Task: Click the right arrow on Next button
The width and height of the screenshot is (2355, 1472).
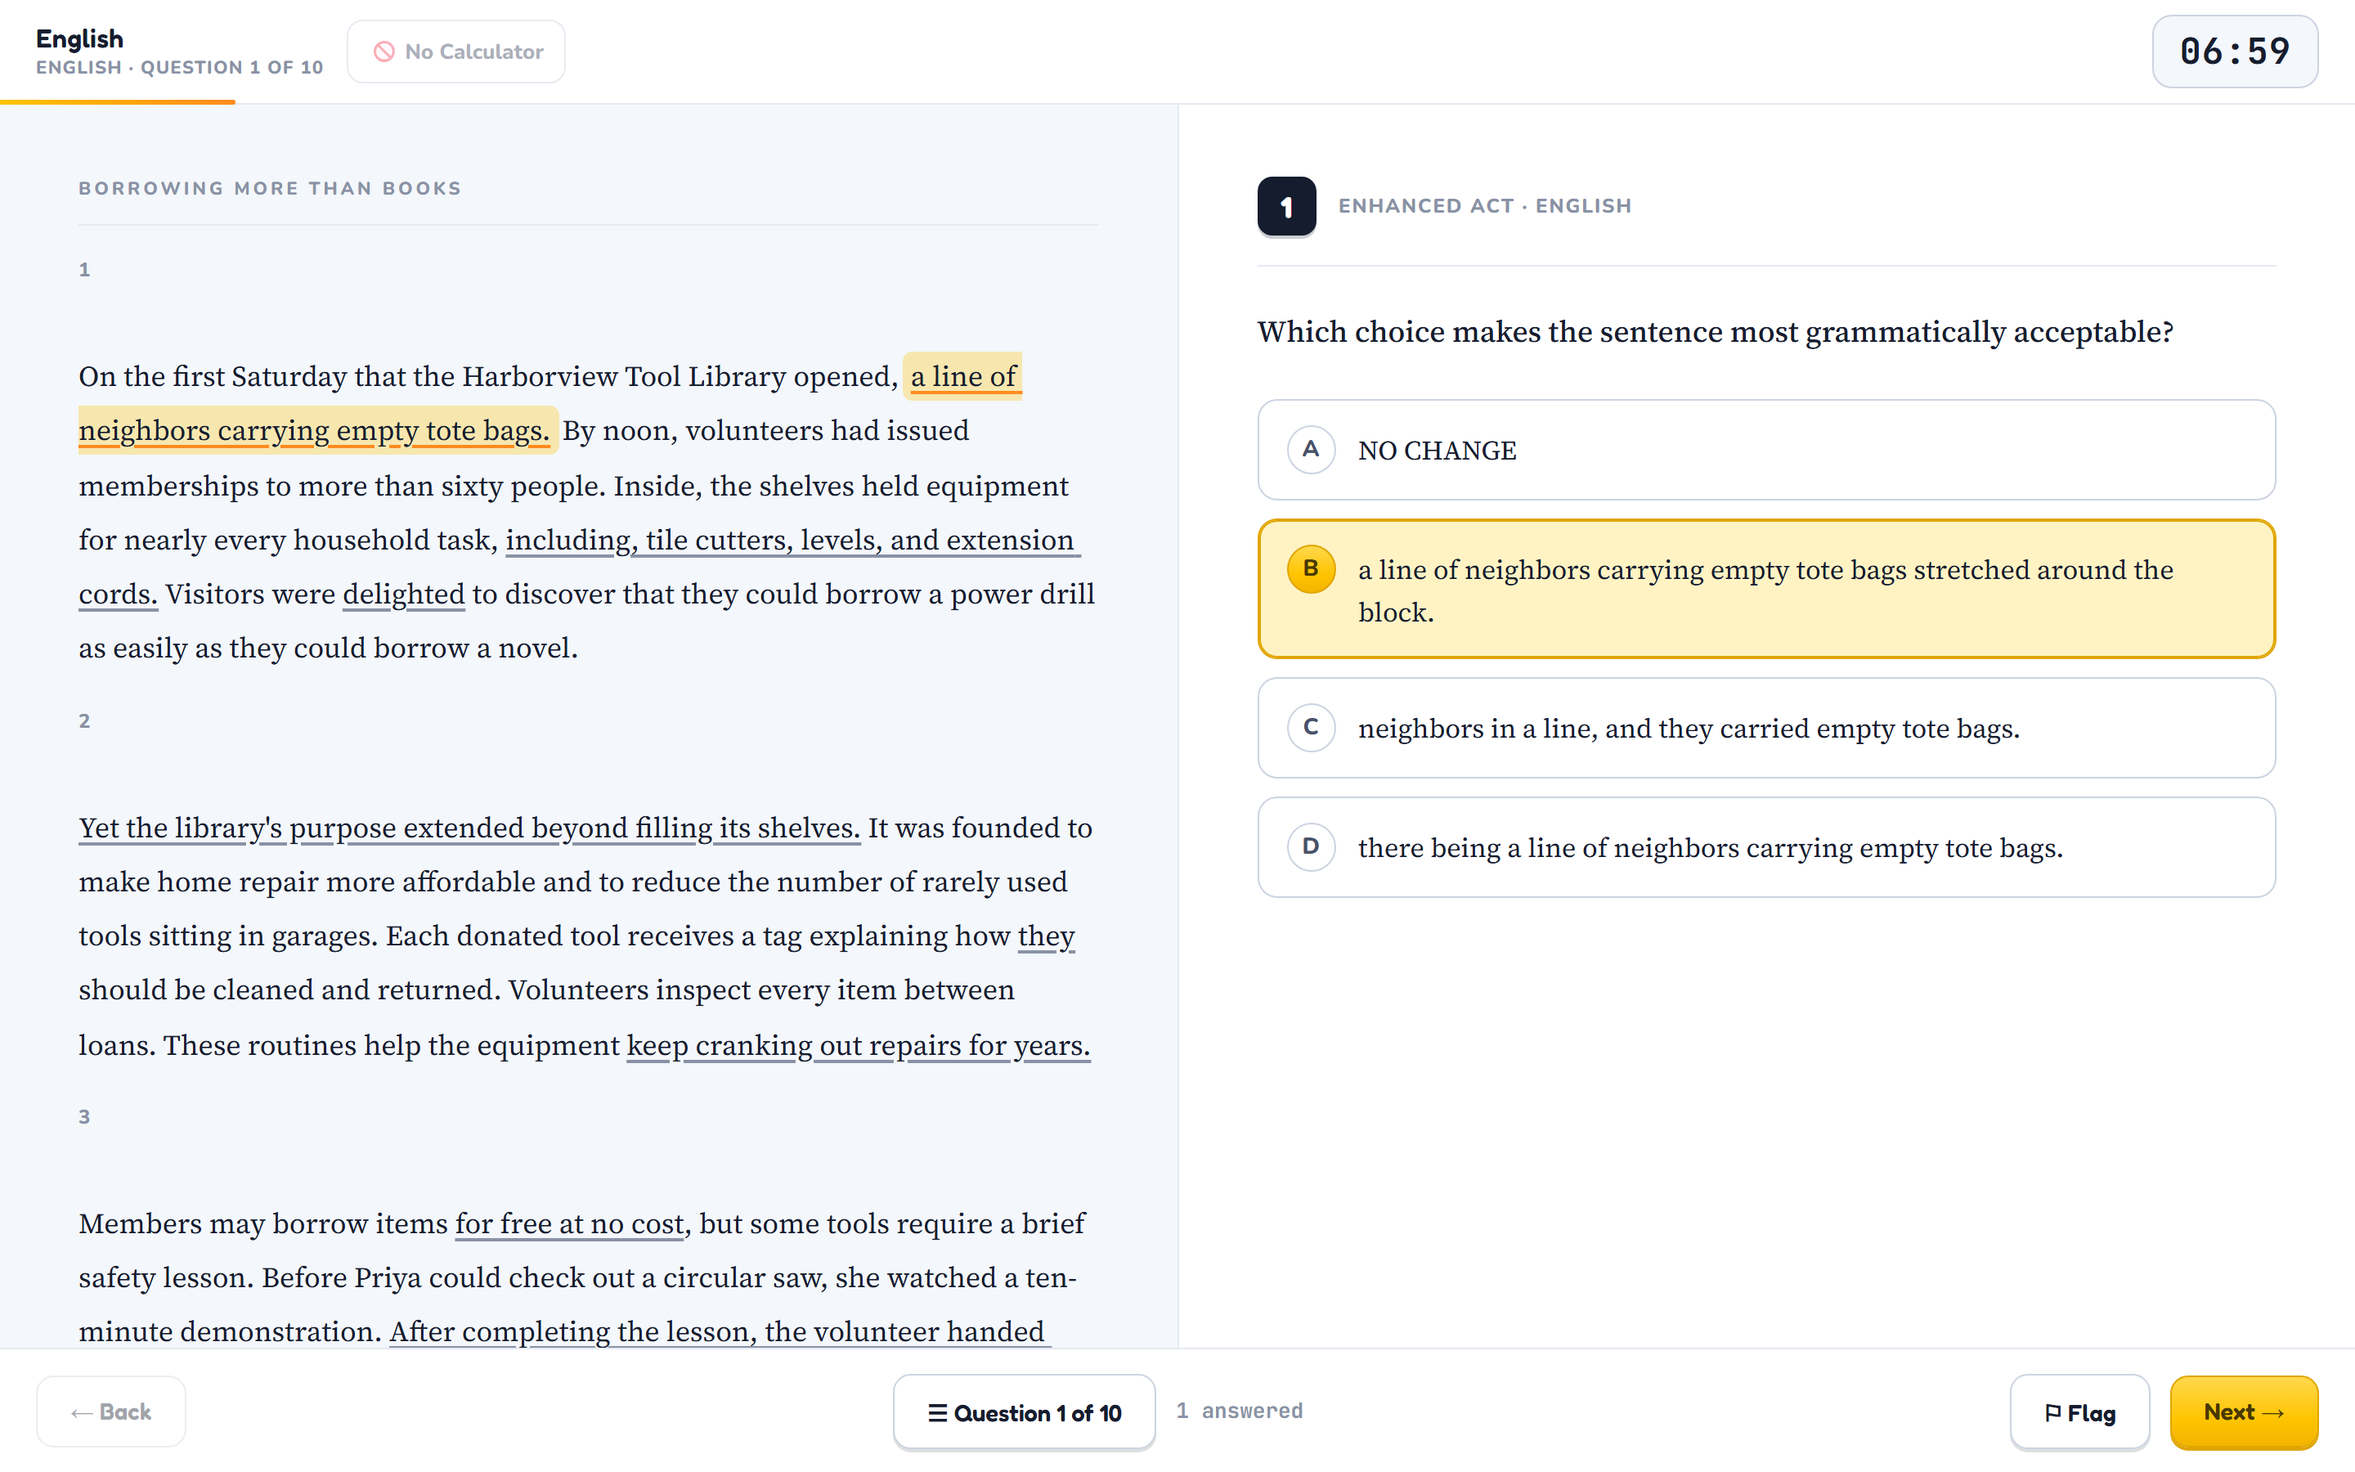Action: coord(2273,1412)
